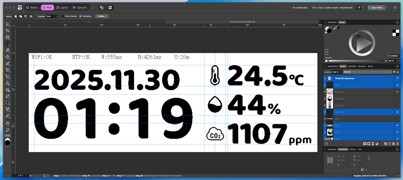The height and width of the screenshot is (180, 403).
Task: Select the Rectangle shape tool
Action: click(x=8, y=103)
